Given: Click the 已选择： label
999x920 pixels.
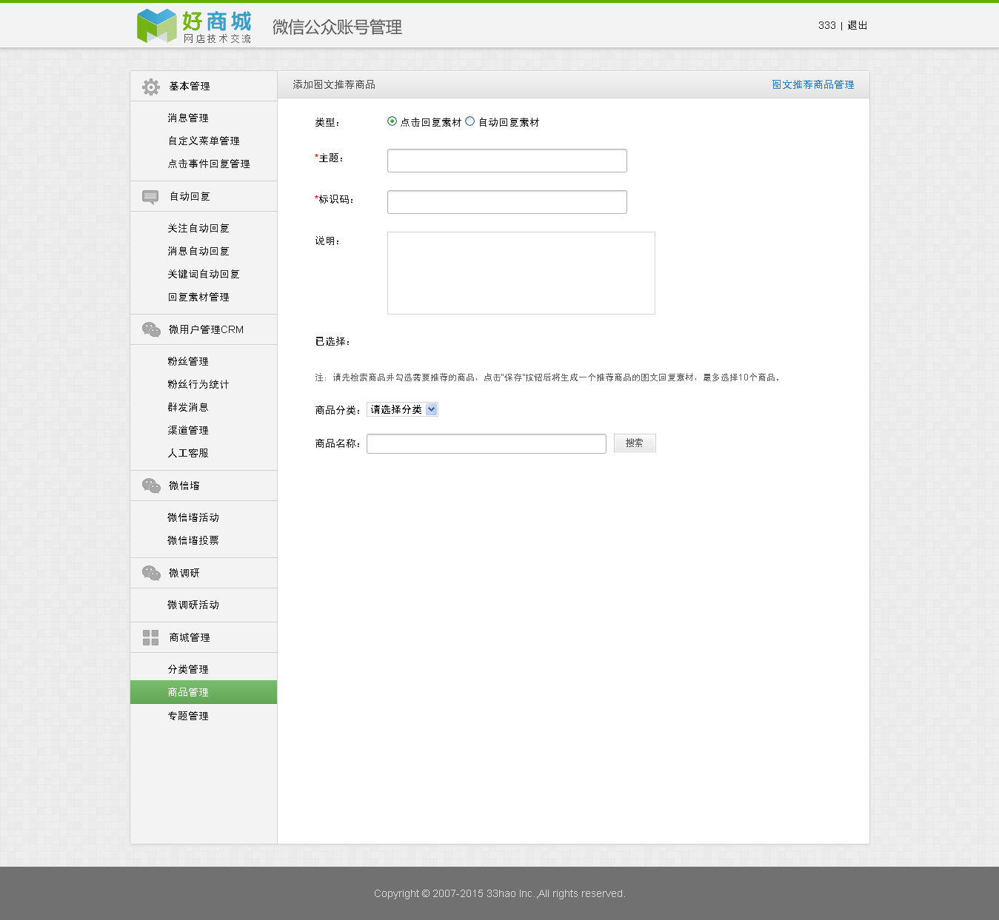Looking at the screenshot, I should (x=333, y=341).
